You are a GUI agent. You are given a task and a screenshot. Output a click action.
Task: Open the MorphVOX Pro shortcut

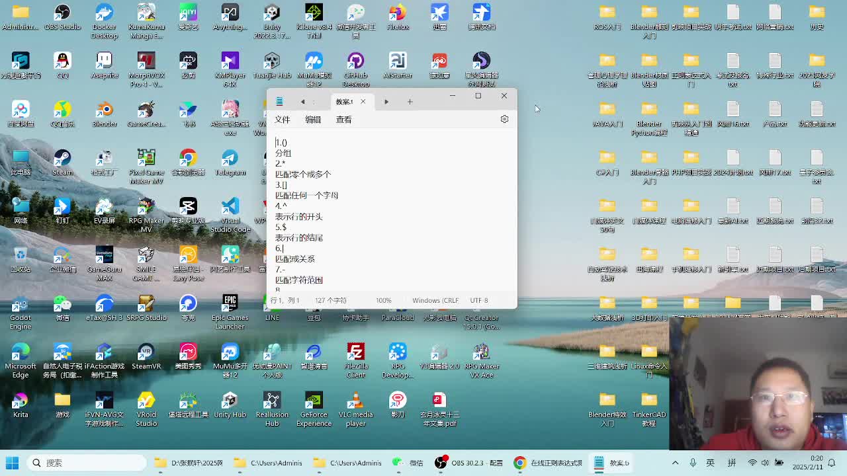[146, 69]
